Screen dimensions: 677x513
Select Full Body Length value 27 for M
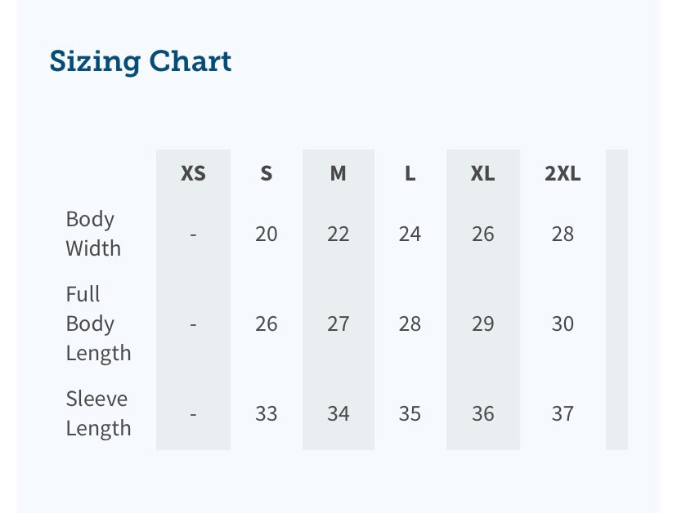[338, 324]
